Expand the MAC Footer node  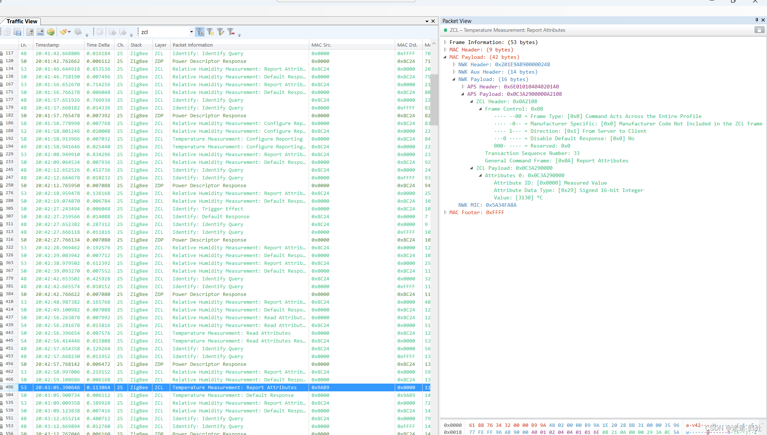pos(445,213)
